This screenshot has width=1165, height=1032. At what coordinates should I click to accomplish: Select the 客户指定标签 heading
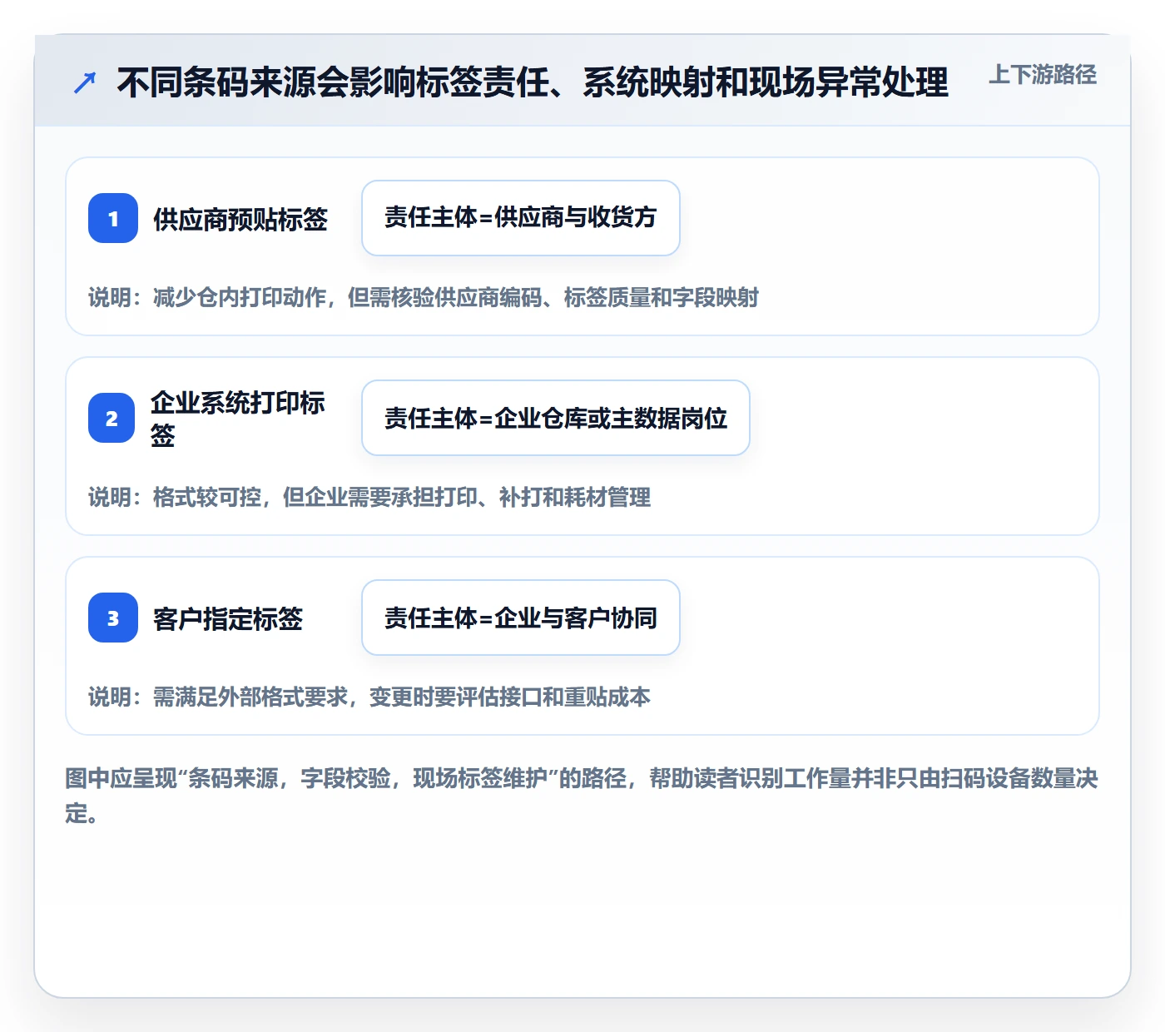coord(228,618)
